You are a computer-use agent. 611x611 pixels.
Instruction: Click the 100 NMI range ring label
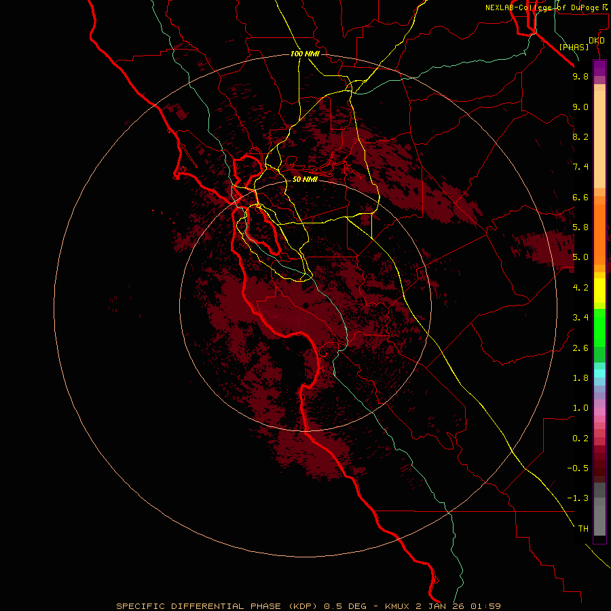pyautogui.click(x=305, y=54)
